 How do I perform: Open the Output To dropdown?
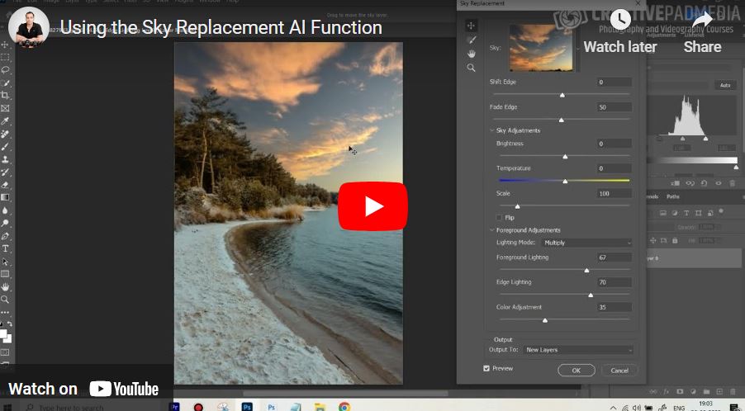pyautogui.click(x=578, y=350)
